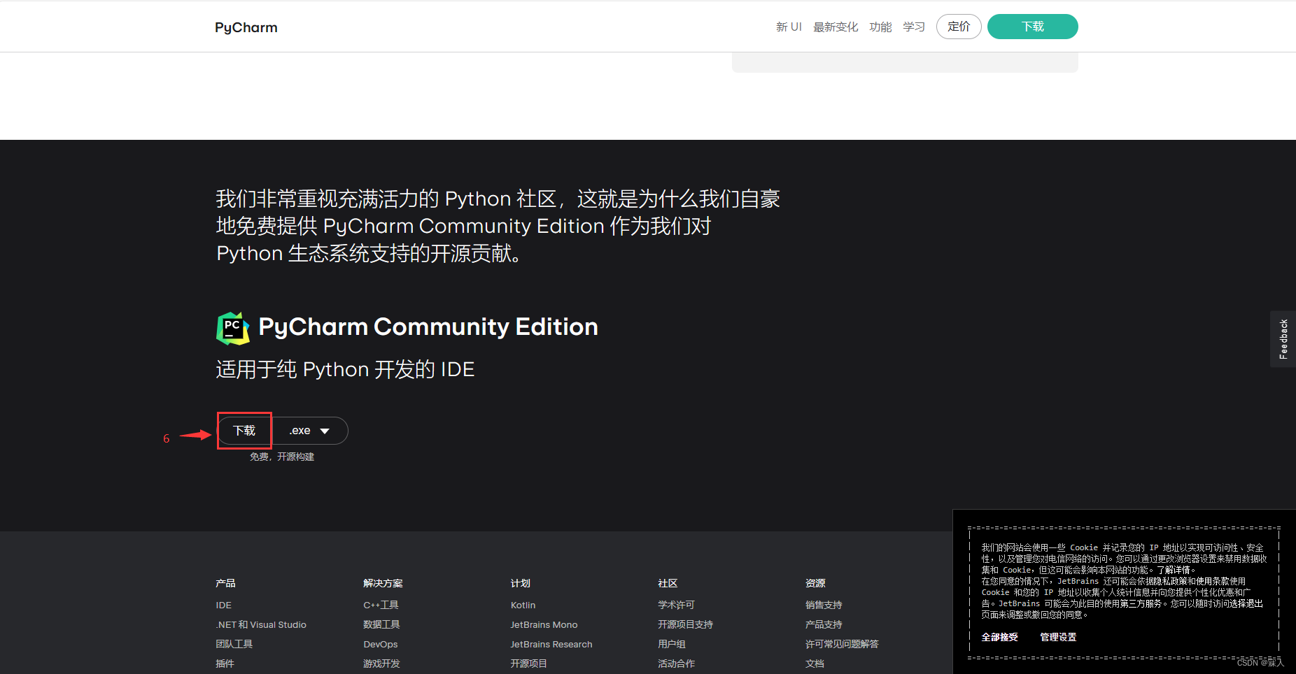1296x674 pixels.
Task: Open the 学习 navigation item
Action: tap(913, 27)
